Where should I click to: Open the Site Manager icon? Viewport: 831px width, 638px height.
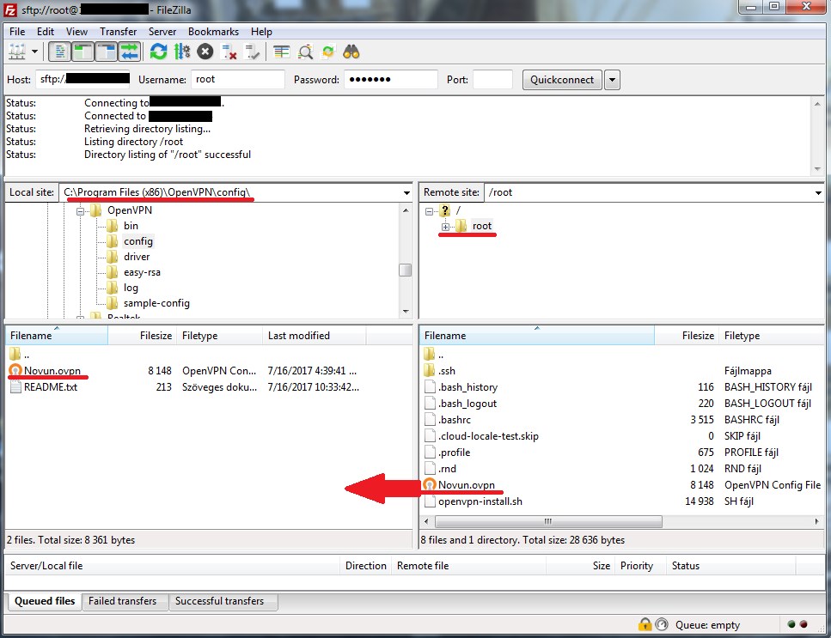point(16,52)
